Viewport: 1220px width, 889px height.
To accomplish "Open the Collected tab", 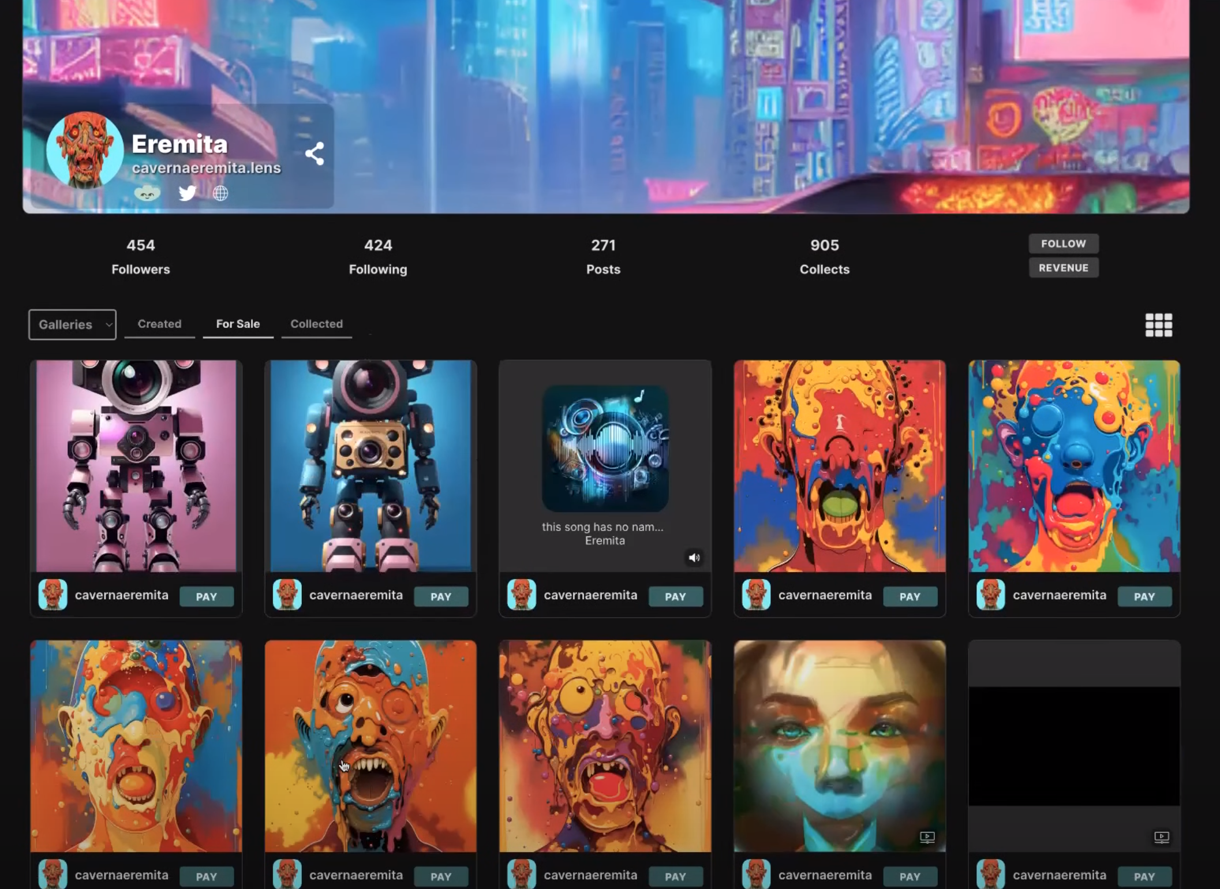I will pyautogui.click(x=316, y=324).
